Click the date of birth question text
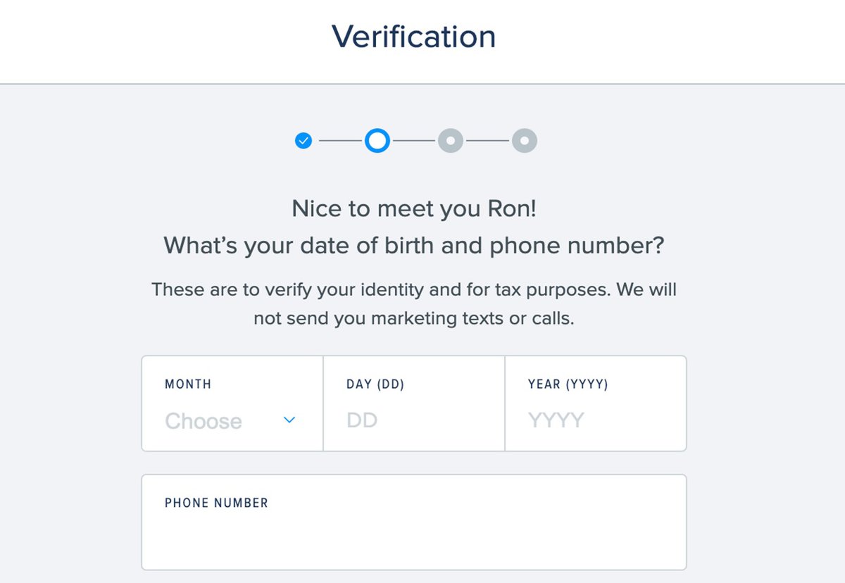Image resolution: width=845 pixels, height=583 pixels. [x=414, y=246]
